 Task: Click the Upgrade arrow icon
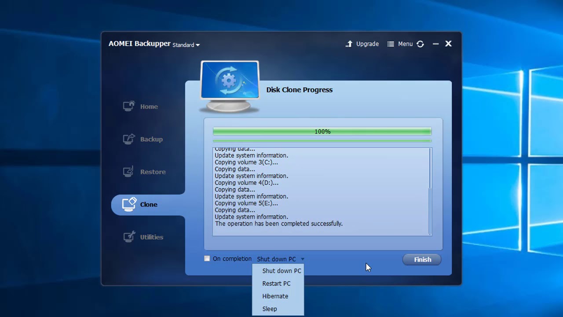[x=349, y=44]
